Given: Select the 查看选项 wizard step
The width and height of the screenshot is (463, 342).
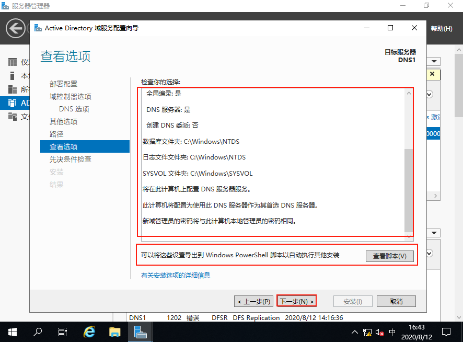Looking at the screenshot, I should point(85,146).
